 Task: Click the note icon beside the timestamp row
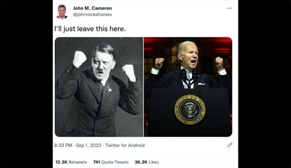[229, 146]
